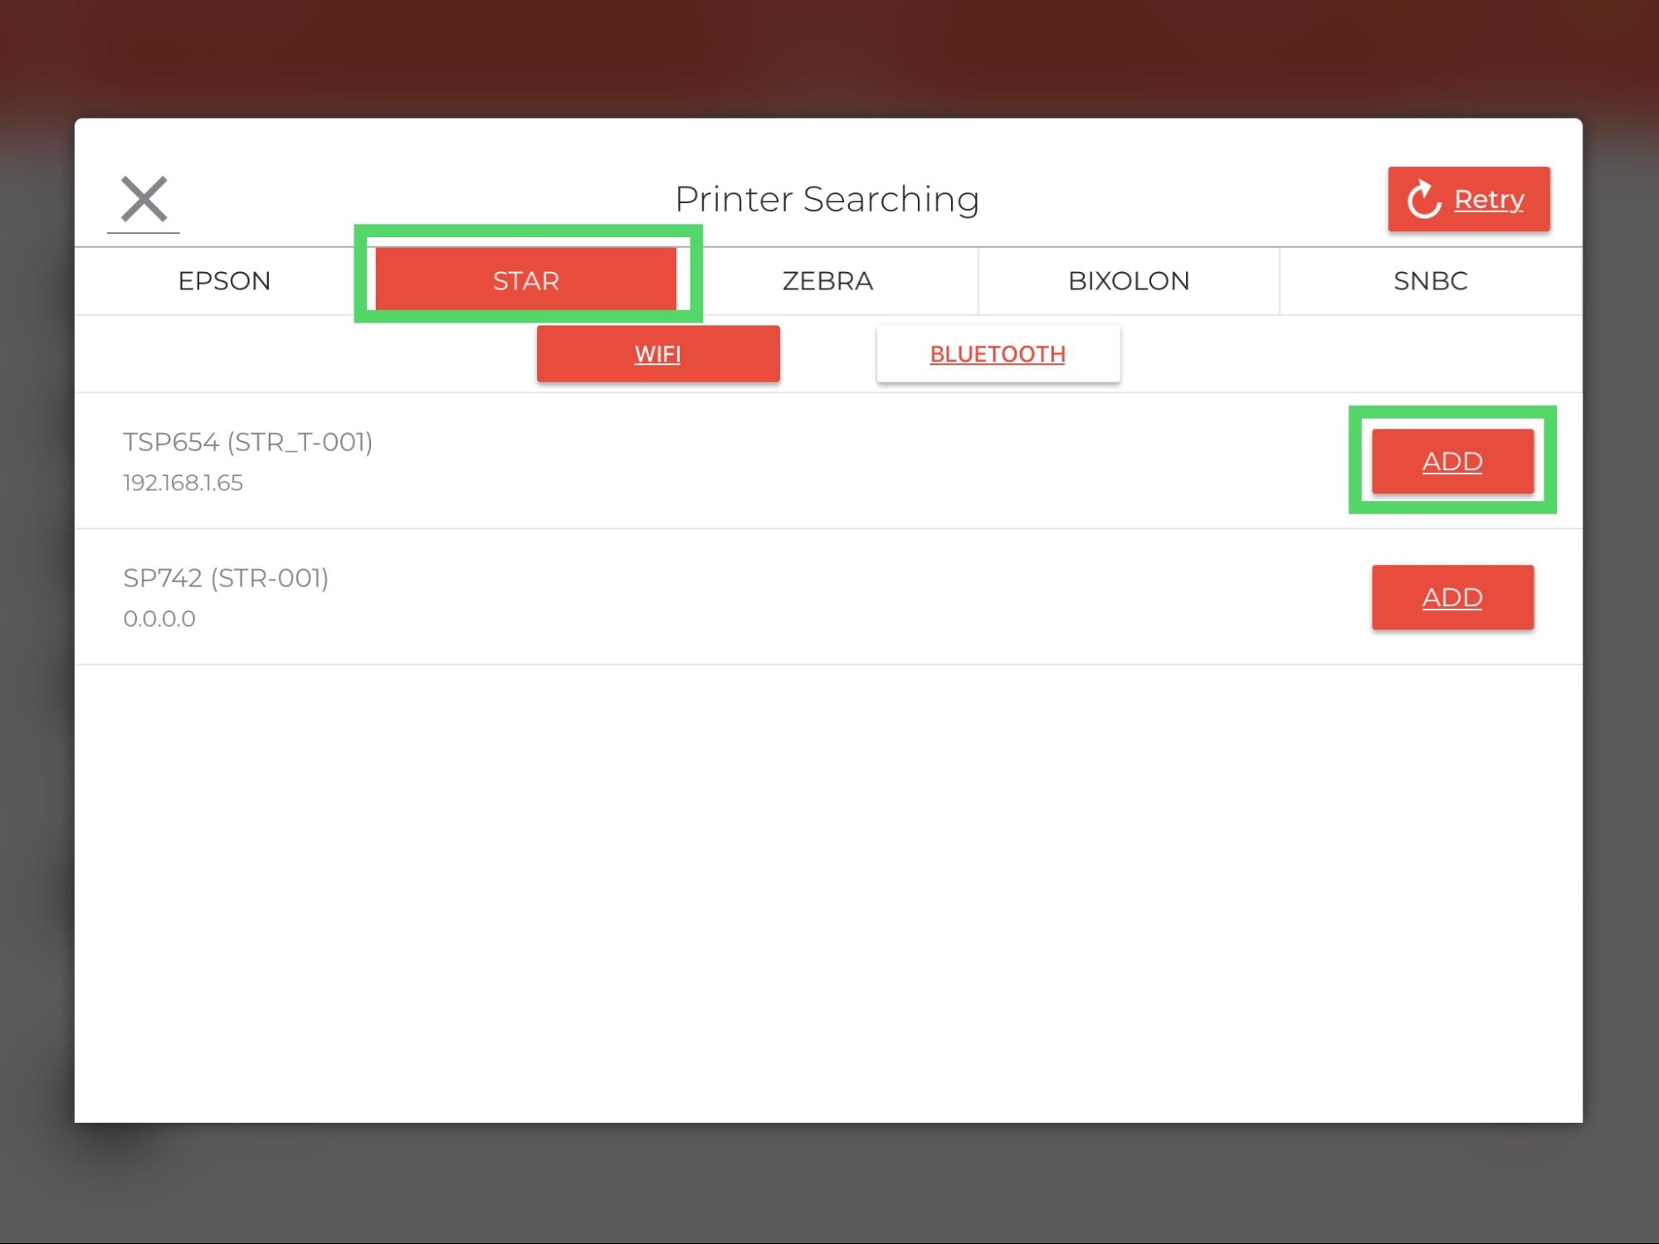Add the SP742 printer
Screen dimensions: 1659x1244
point(1452,597)
